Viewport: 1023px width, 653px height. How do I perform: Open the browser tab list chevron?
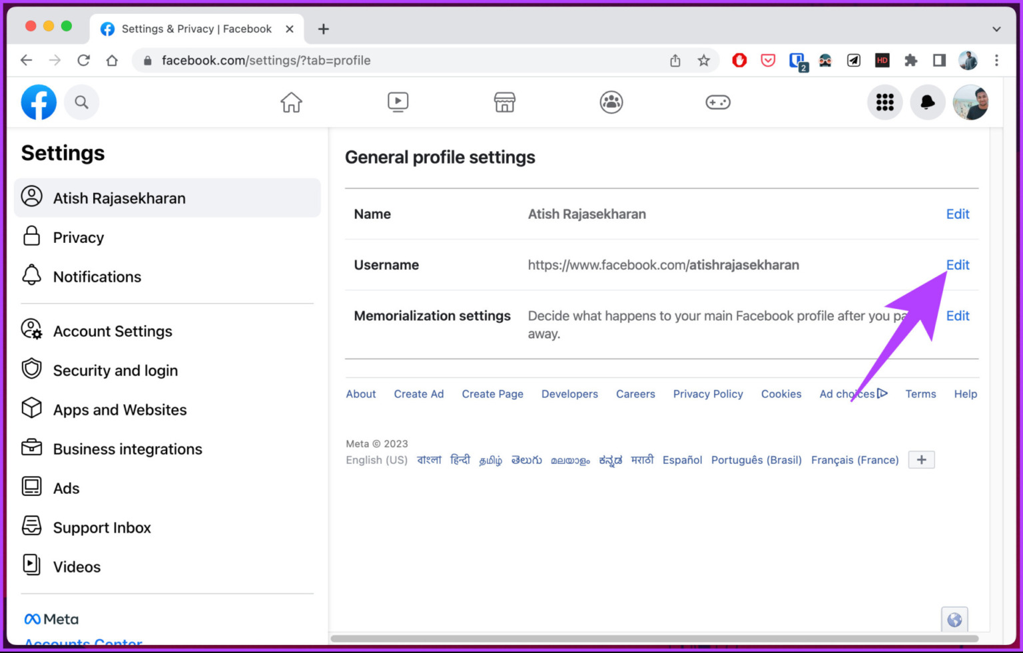[x=996, y=29]
